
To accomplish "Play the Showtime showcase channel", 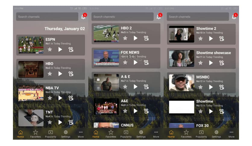I will click(211, 63).
